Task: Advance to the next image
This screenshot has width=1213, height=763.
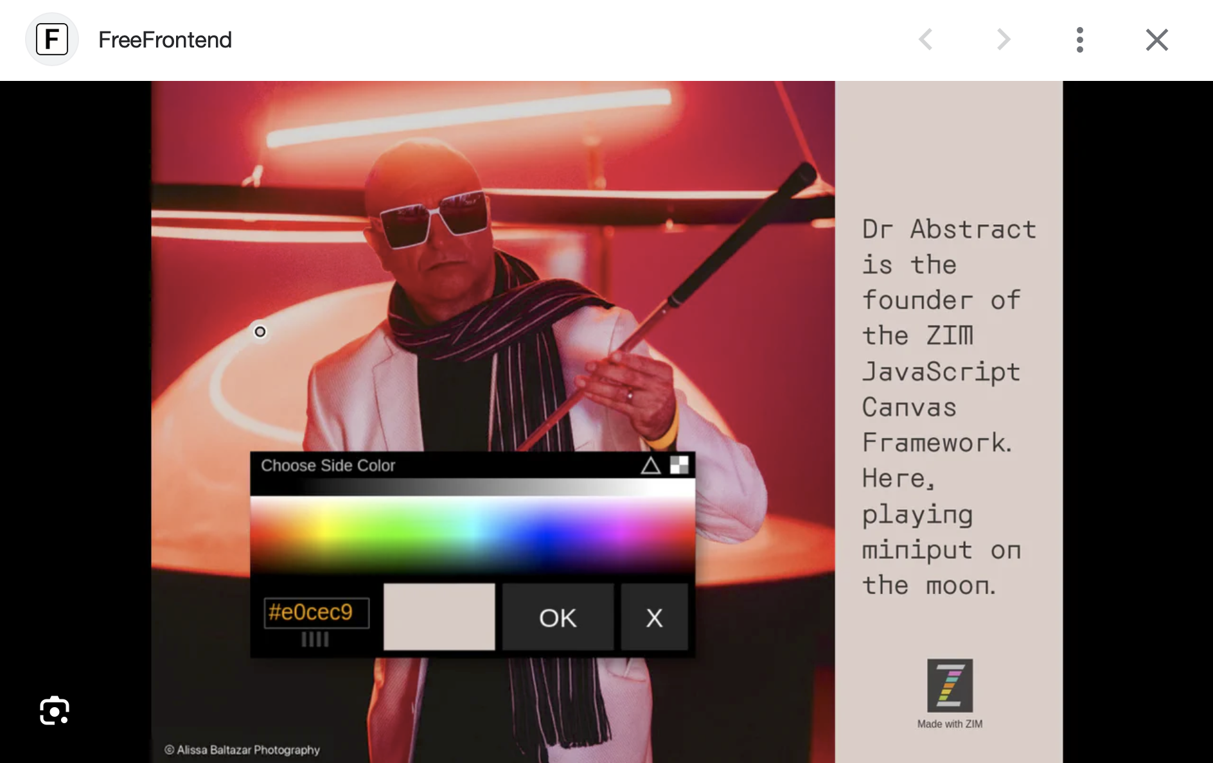Action: click(x=1003, y=40)
